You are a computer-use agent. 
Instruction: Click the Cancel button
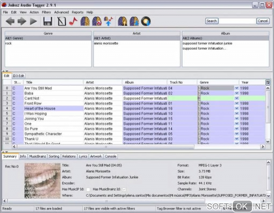tap(263, 21)
